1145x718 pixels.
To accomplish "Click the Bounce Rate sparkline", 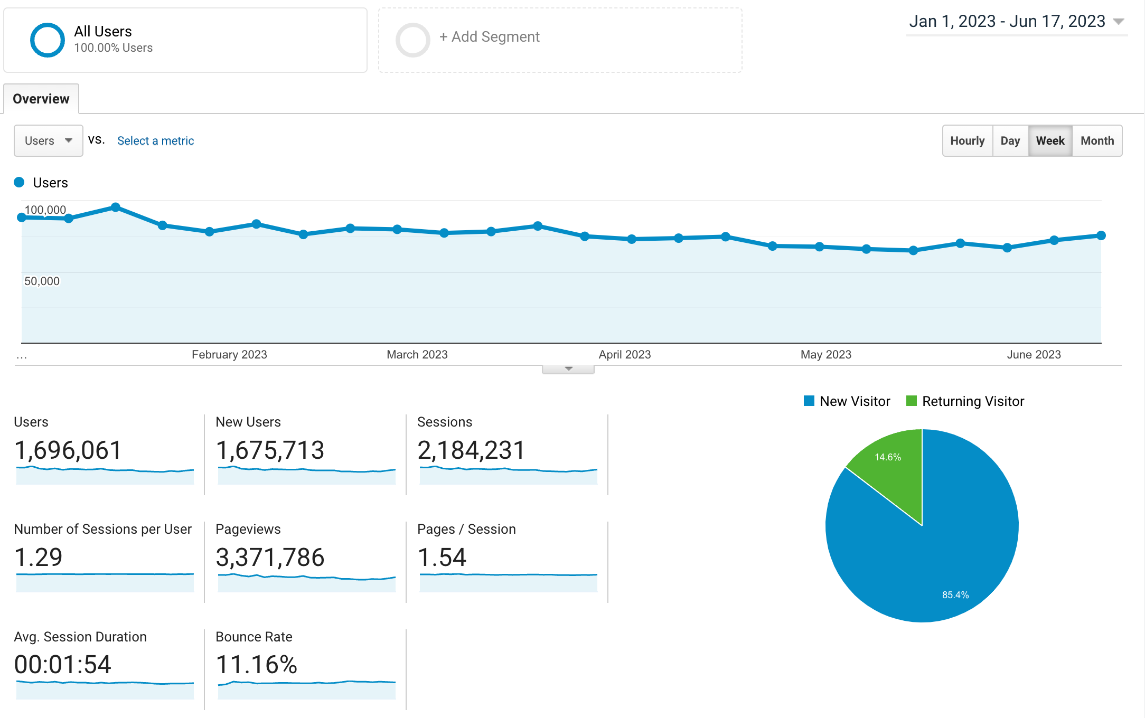I will coord(306,689).
